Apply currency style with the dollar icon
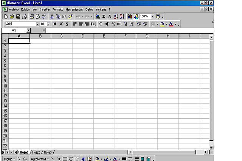 [101, 24]
